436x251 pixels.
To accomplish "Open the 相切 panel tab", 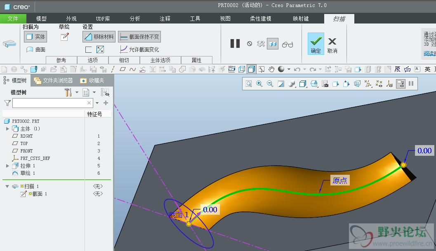I will click(124, 60).
